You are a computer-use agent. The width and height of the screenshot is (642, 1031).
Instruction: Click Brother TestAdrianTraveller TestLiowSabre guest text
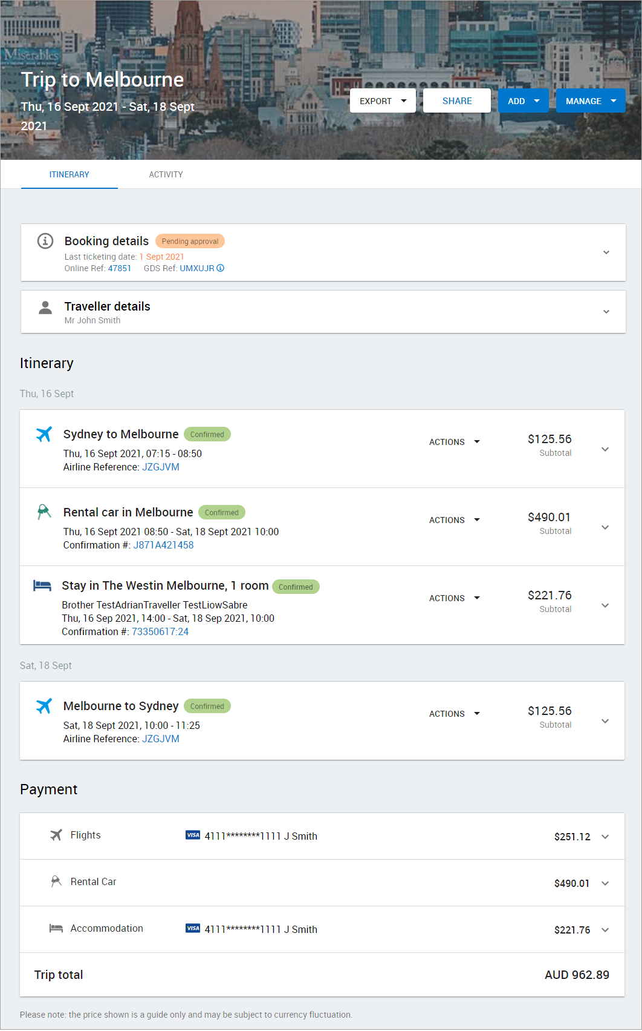point(155,605)
